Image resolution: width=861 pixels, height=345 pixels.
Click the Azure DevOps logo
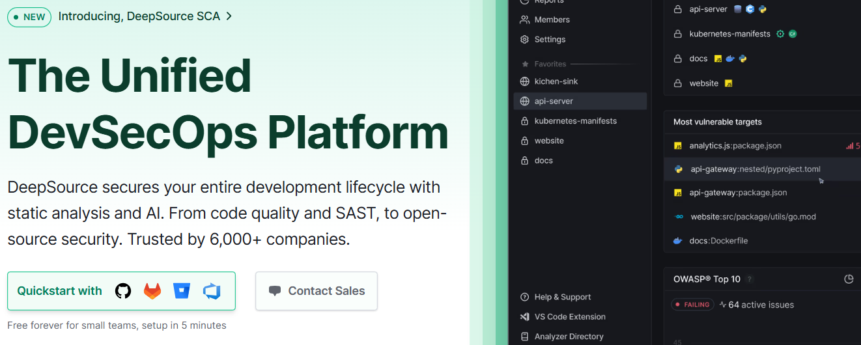pos(212,291)
